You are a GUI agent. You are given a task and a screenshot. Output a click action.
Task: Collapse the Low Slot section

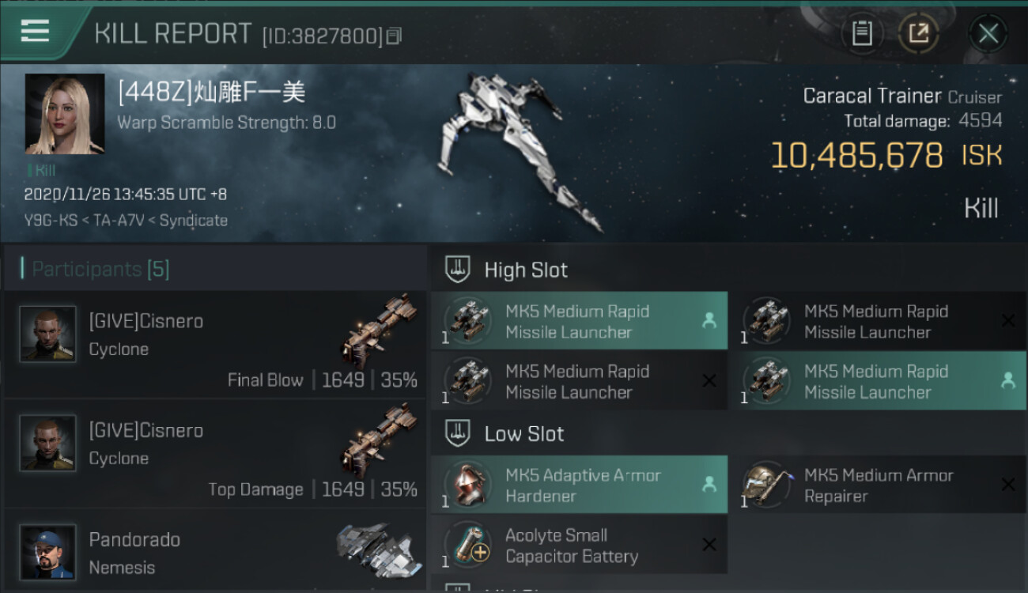click(x=523, y=434)
